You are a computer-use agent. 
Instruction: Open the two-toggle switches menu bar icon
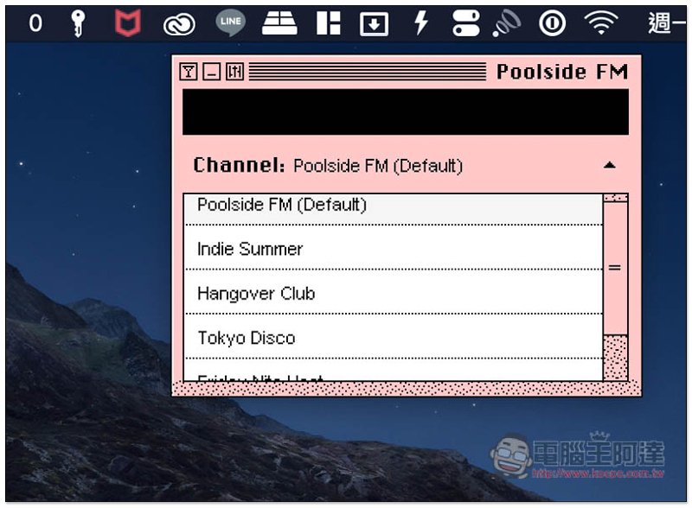(465, 23)
